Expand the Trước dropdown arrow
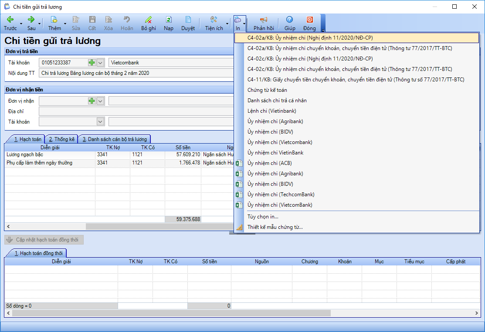Screen dimensions: 485x332 pos(21,24)
